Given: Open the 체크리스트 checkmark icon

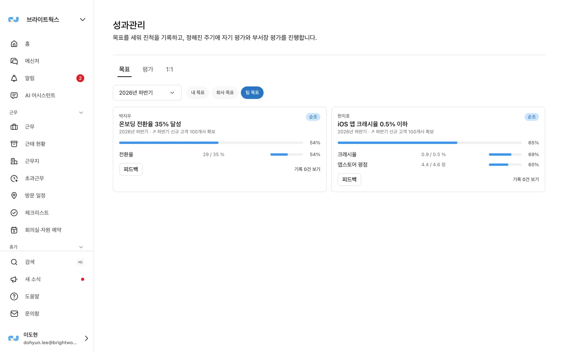Looking at the screenshot, I should pos(14,213).
